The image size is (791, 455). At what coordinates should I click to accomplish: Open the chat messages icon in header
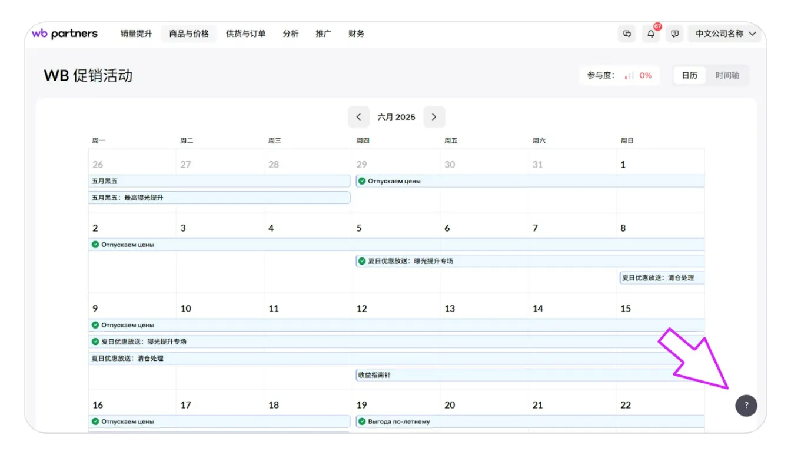click(x=627, y=34)
